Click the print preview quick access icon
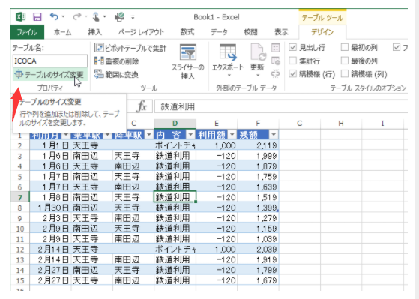 [x=119, y=17]
